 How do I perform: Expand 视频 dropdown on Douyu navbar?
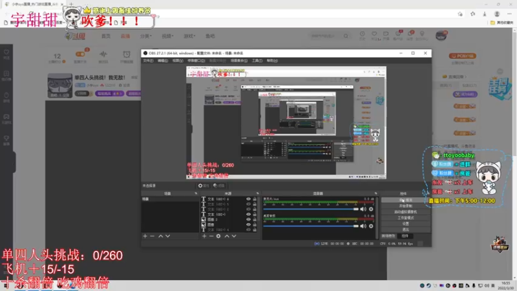(167, 36)
